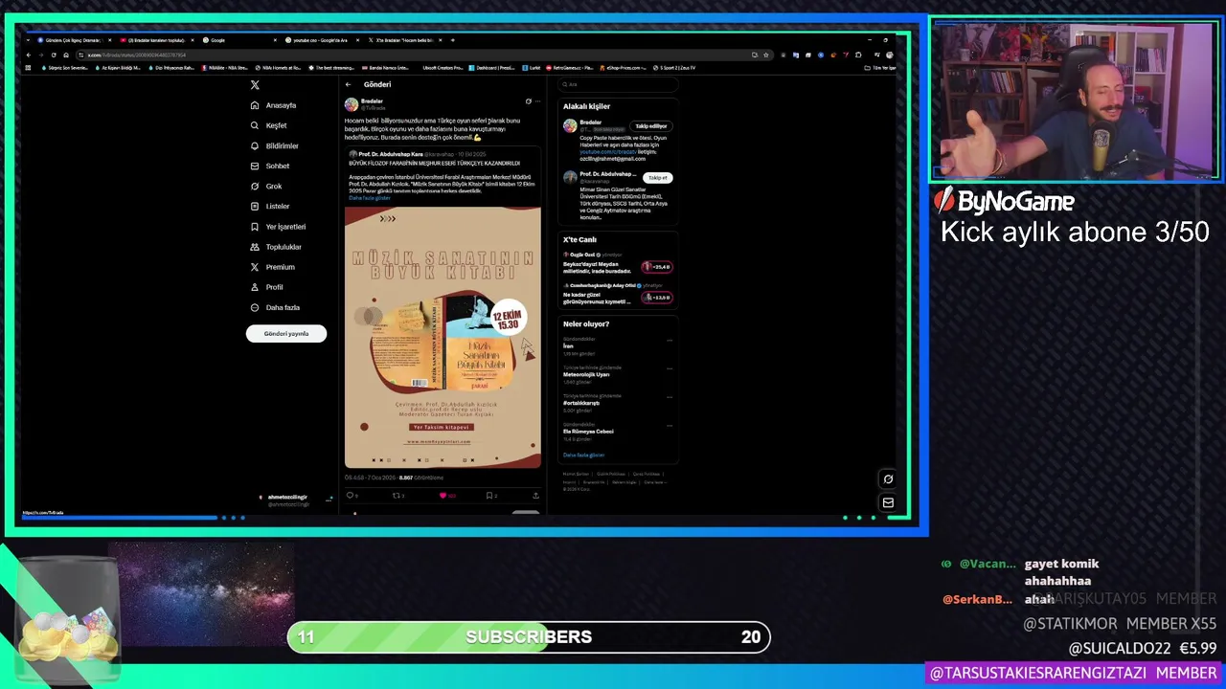This screenshot has height=689, width=1226.
Task: Open Profil person icon
Action: tap(255, 287)
